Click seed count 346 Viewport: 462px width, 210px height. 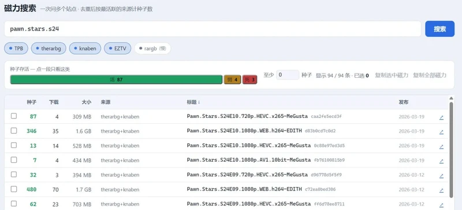click(32, 131)
